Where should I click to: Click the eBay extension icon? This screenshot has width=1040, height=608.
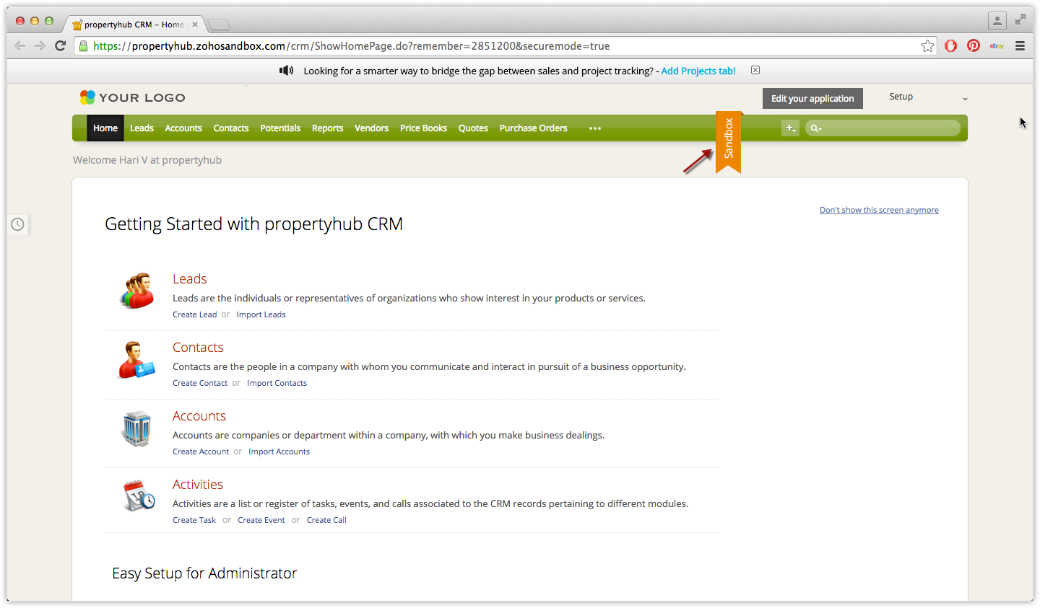pos(997,45)
